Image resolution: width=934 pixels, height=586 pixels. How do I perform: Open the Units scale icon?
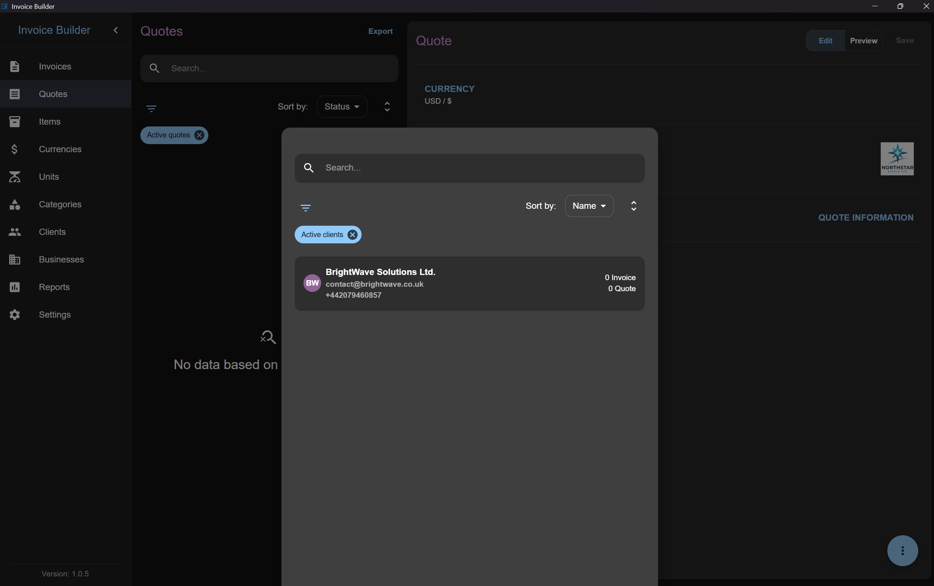pyautogui.click(x=15, y=177)
